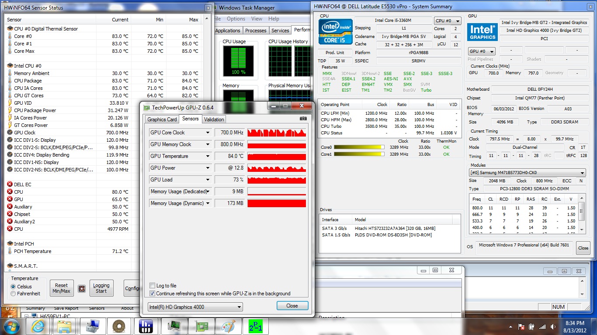Viewport: 597px width, 335px height.
Task: Open the GPU Load sensor dropdown
Action: click(208, 180)
